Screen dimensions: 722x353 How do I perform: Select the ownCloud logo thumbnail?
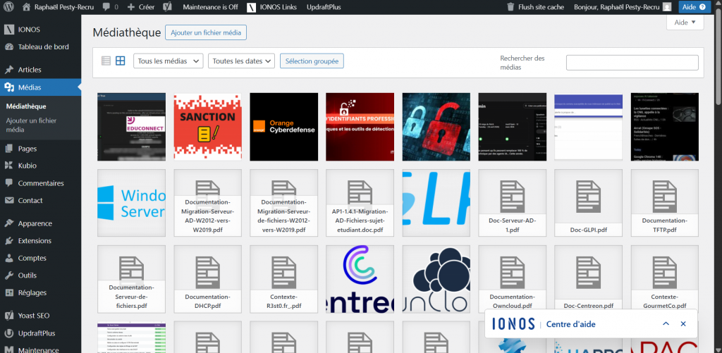pyautogui.click(x=436, y=279)
